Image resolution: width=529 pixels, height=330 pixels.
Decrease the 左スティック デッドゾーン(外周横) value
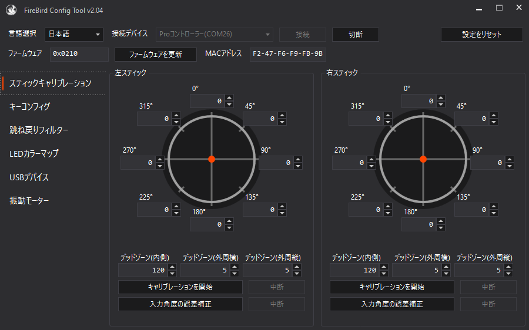(235, 274)
